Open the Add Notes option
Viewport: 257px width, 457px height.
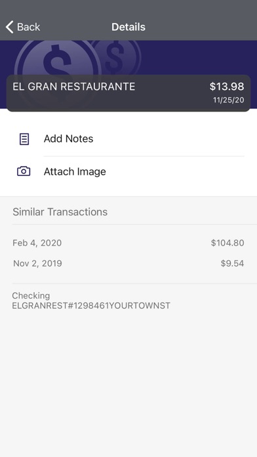tap(128, 139)
